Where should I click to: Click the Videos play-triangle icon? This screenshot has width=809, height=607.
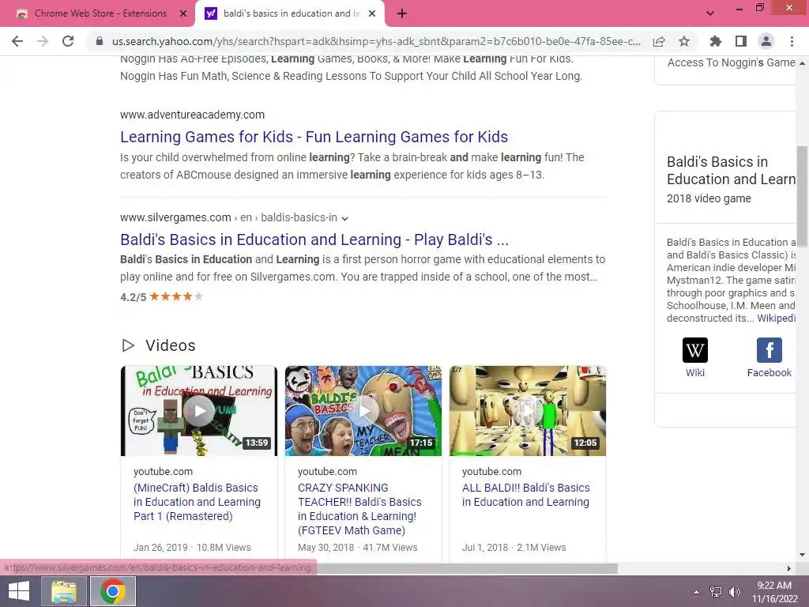(x=128, y=345)
